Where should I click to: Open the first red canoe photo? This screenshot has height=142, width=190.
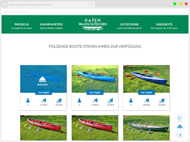click(x=43, y=128)
